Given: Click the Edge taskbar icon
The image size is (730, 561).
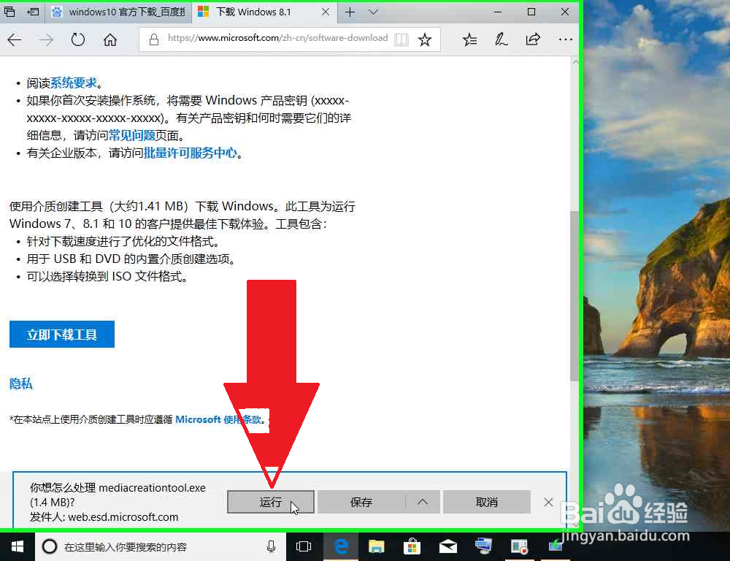Looking at the screenshot, I should (341, 546).
